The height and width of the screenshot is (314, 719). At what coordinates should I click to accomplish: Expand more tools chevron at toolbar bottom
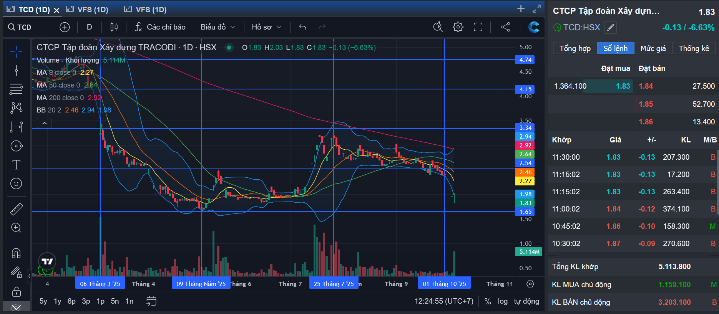click(16, 307)
